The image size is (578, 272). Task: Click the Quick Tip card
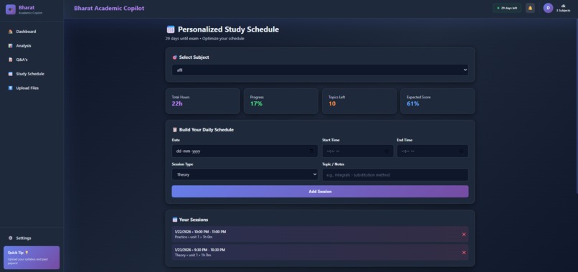coord(32,258)
